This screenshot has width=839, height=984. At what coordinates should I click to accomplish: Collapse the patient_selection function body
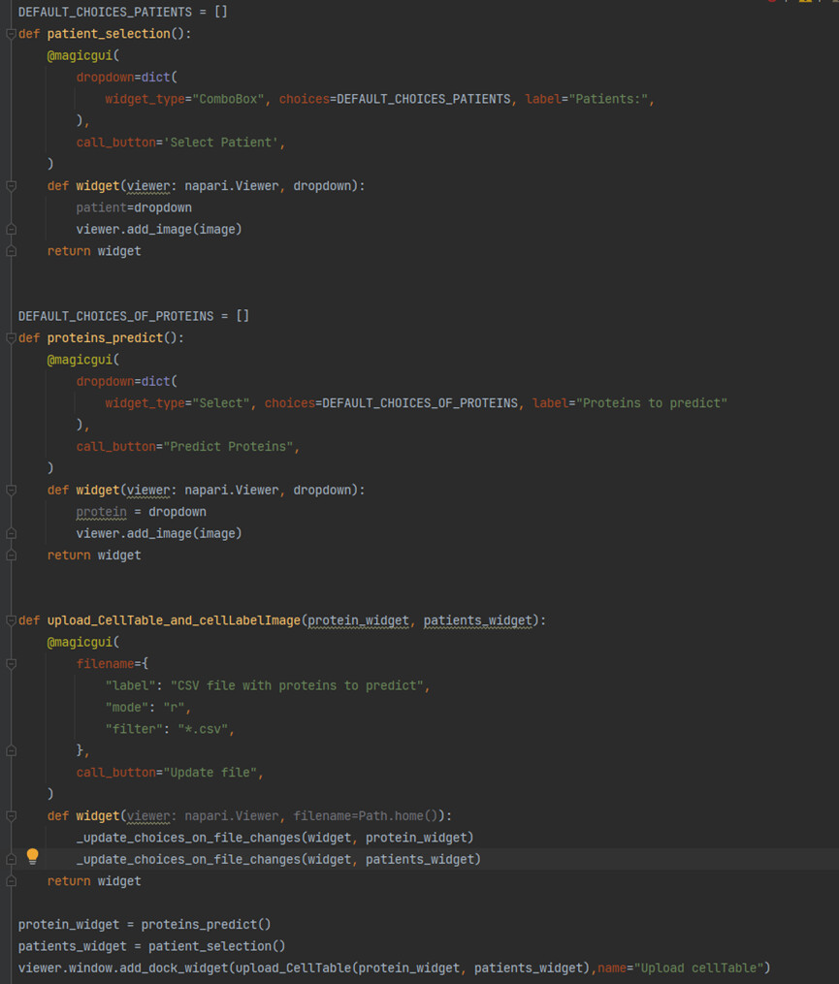click(11, 33)
